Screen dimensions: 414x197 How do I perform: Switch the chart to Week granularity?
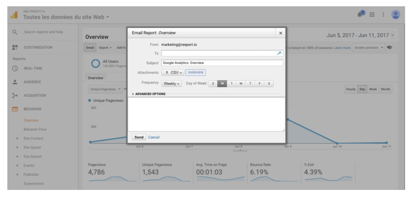[x=373, y=89]
